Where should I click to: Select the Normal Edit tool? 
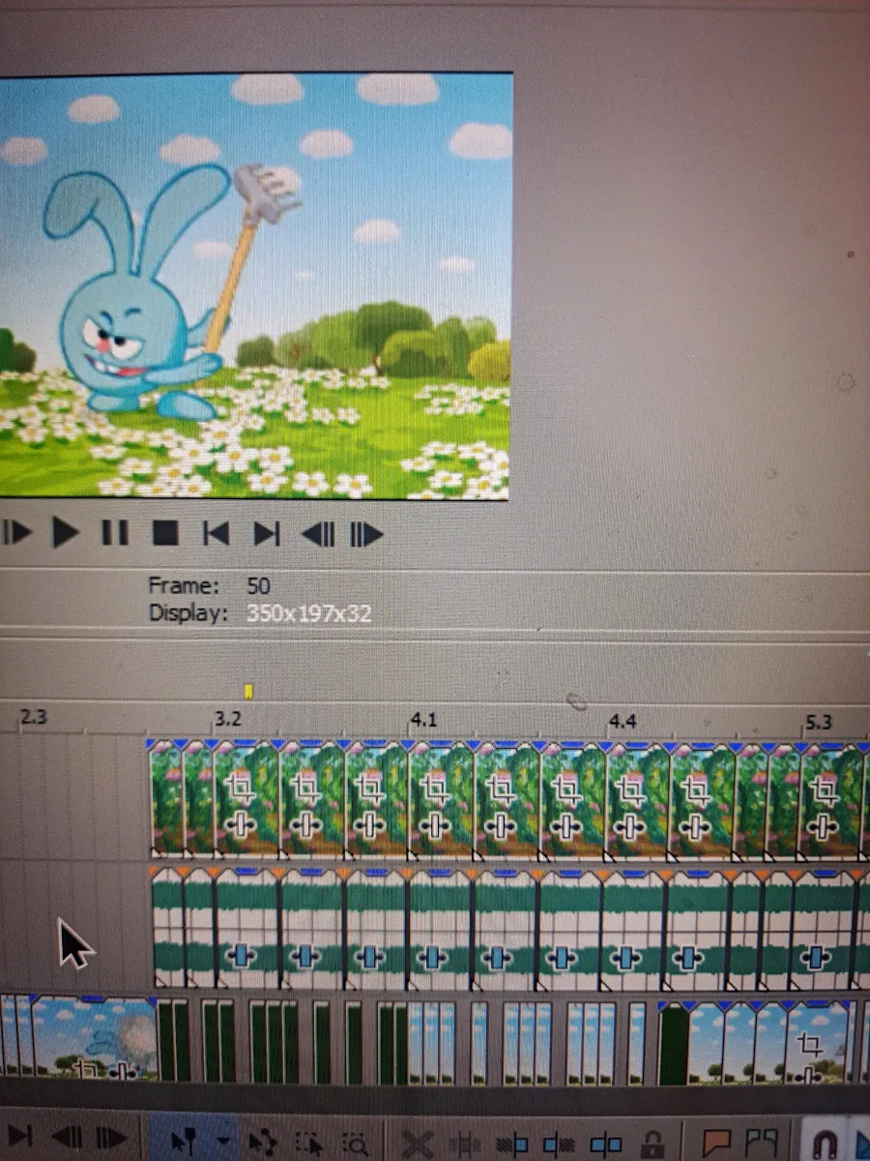(x=183, y=1142)
